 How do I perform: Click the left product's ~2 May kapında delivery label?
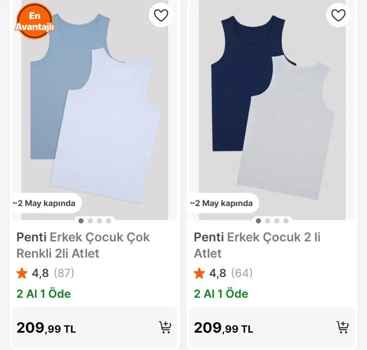(x=44, y=203)
